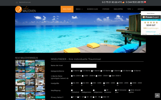The image size is (161, 100).
Task: Check the Frühstück meal checkbox
Action: [72, 90]
